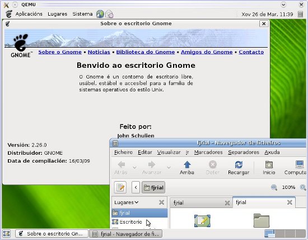This screenshot has width=308, height=240.
Task: Click the GNOME logo in the About dialog
Action: 21,46
